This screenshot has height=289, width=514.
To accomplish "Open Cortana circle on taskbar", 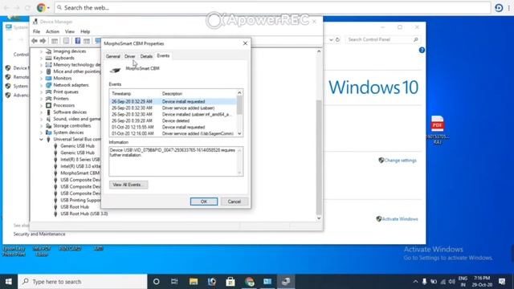I will (157, 282).
